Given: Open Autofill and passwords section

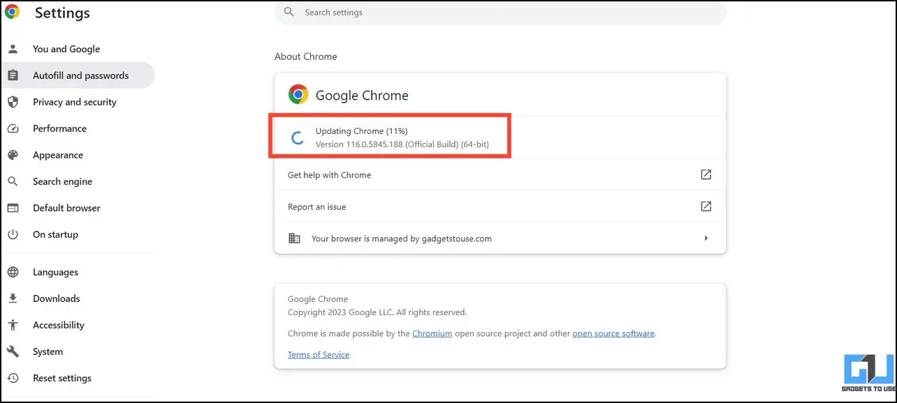Looking at the screenshot, I should click(x=78, y=75).
